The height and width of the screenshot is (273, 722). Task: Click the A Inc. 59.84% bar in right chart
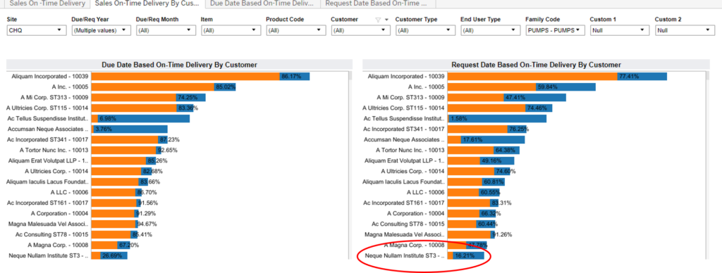[x=521, y=87]
